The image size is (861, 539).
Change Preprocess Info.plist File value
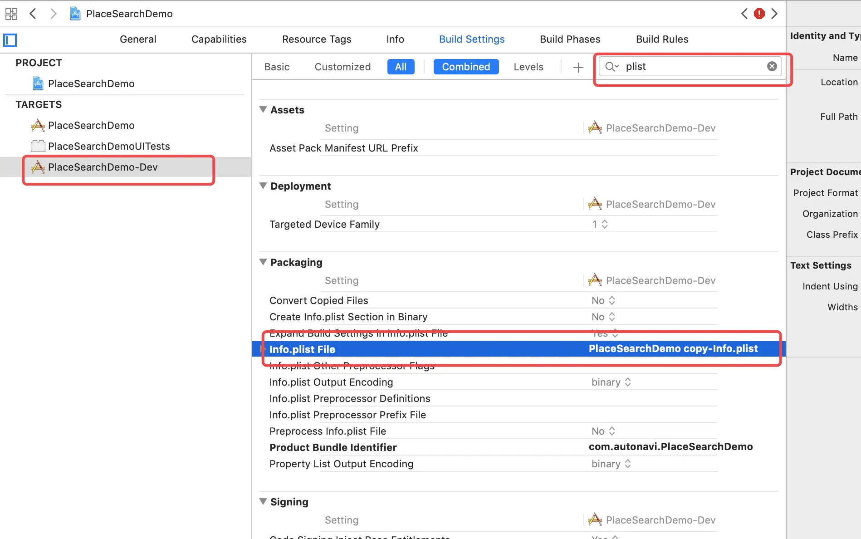click(603, 431)
